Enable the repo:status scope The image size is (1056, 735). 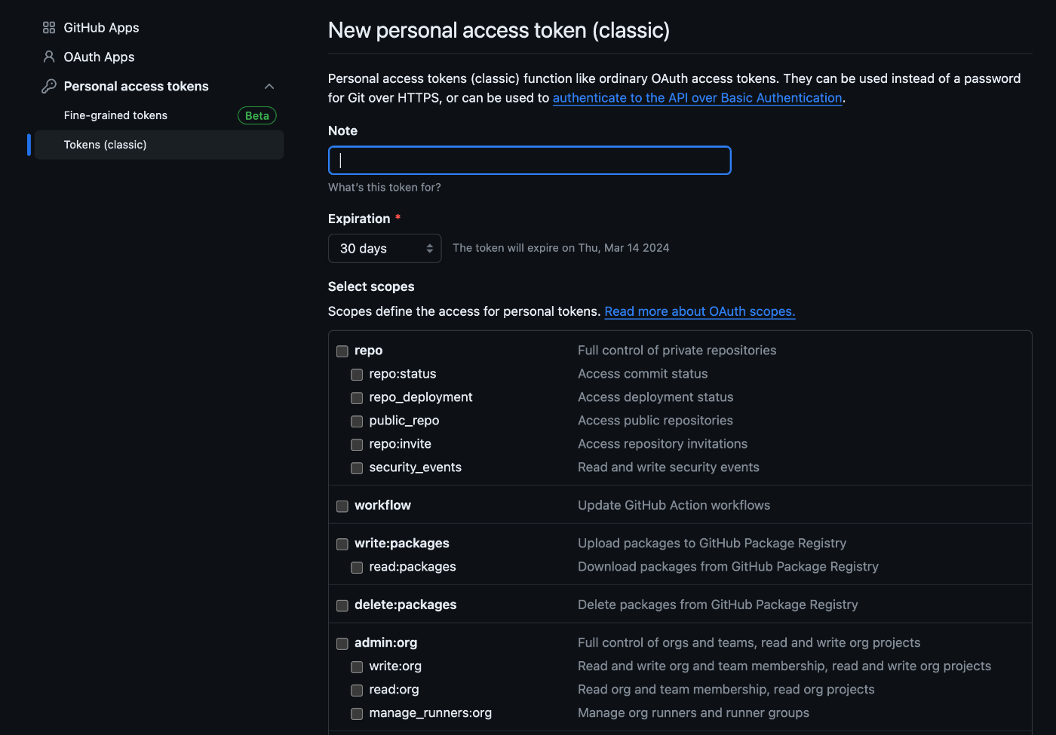point(357,375)
